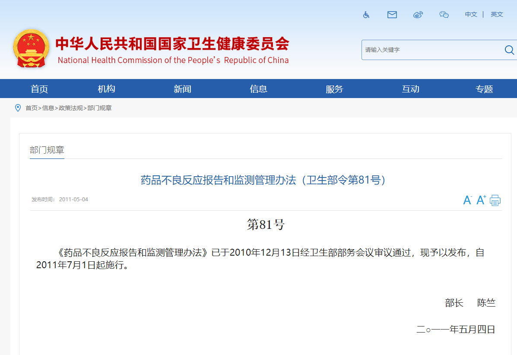This screenshot has width=517, height=355.
Task: Open the accessibility wheelchair icon
Action: pos(366,15)
